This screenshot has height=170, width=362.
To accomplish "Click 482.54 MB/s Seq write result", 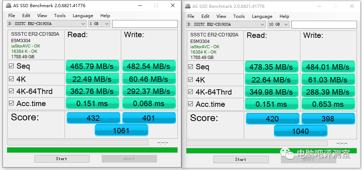I will (x=149, y=66).
